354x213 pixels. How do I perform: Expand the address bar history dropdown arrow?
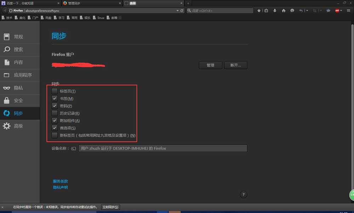tap(177, 11)
